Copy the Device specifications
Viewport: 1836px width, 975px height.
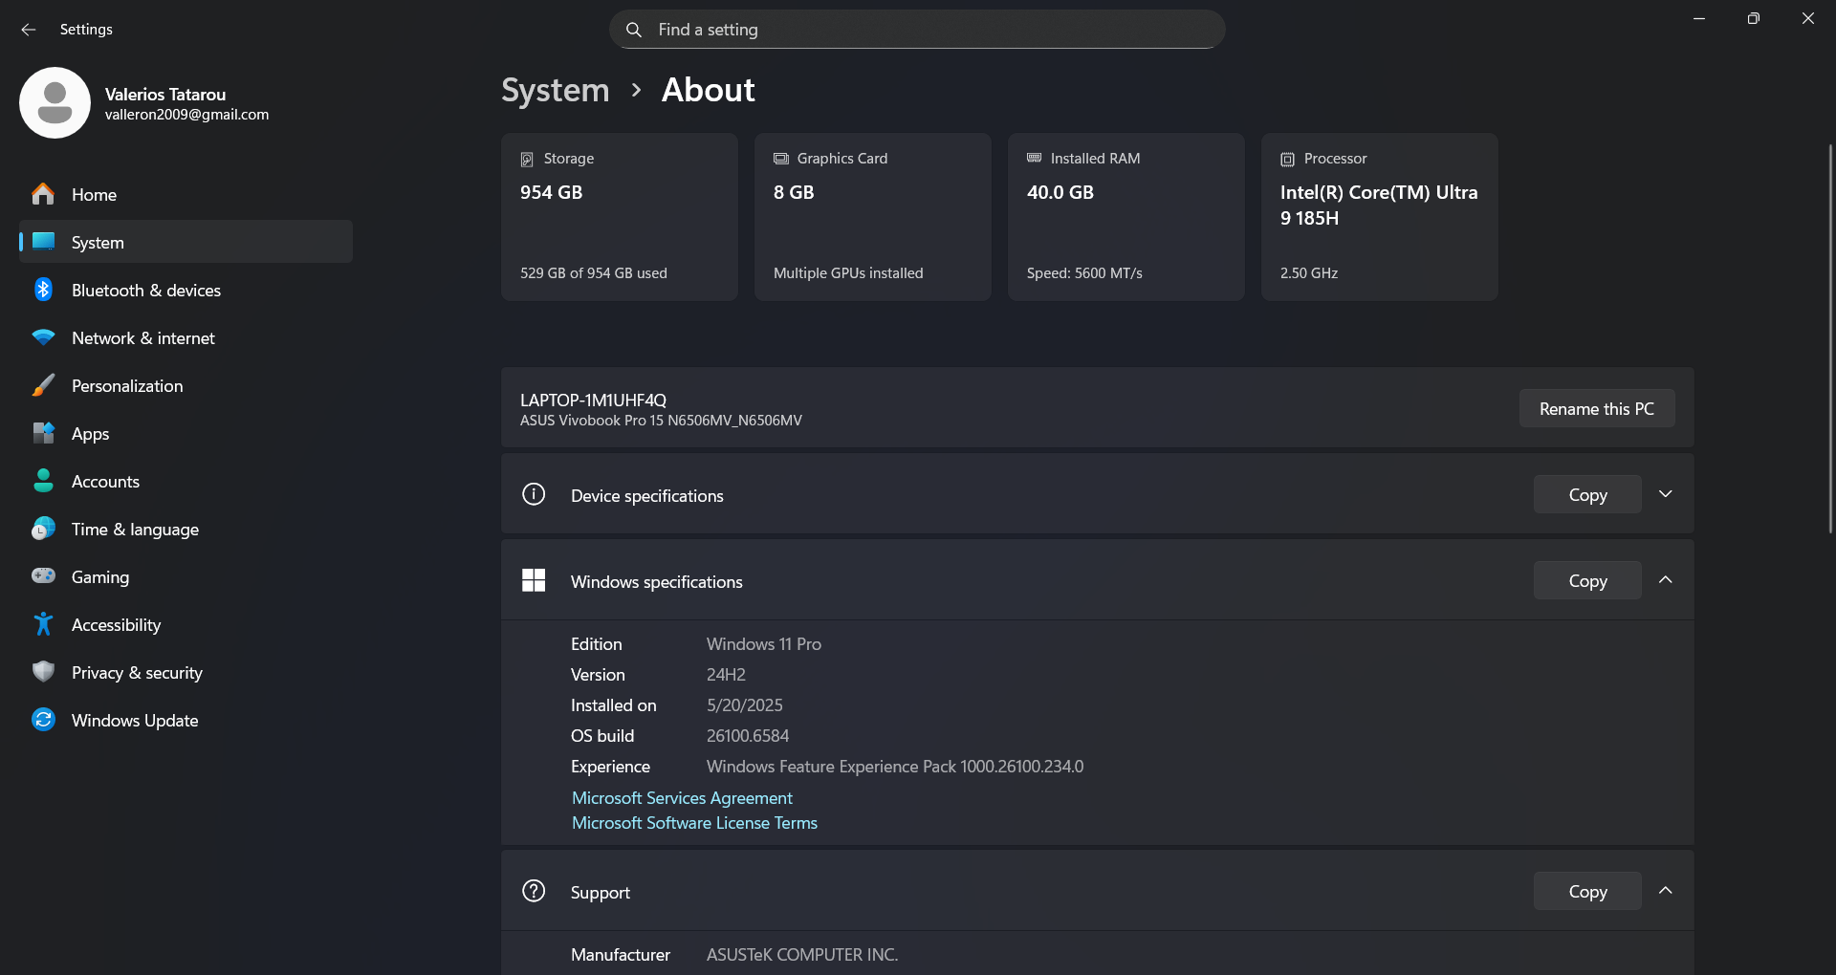pos(1587,494)
